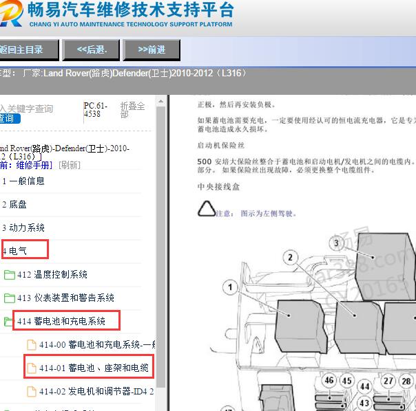The width and height of the screenshot is (416, 411).
Task: Click the 414-01 document page icon
Action: [32, 368]
